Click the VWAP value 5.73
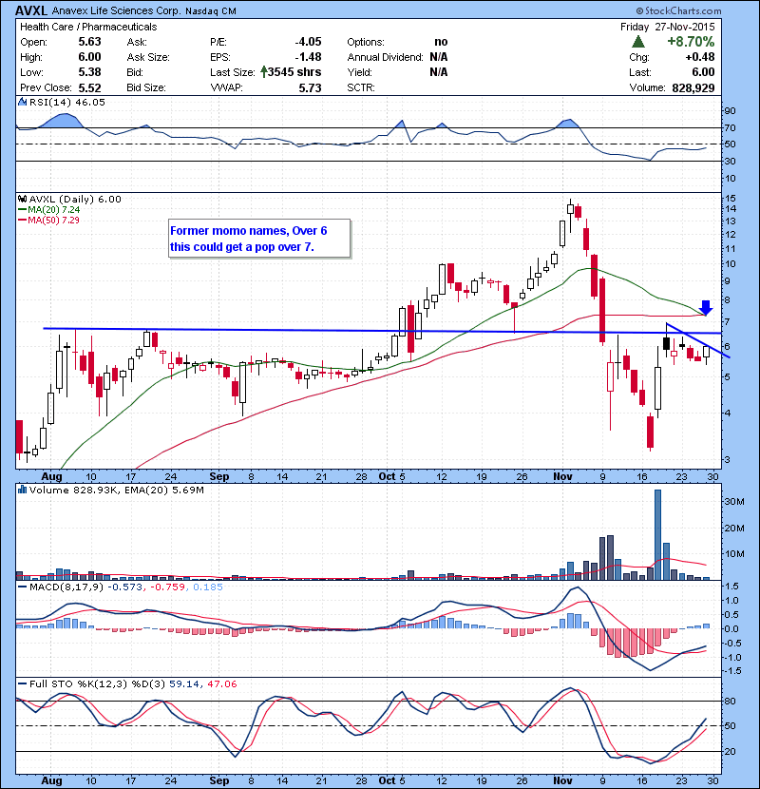Screen dimensions: 760x789 311,87
